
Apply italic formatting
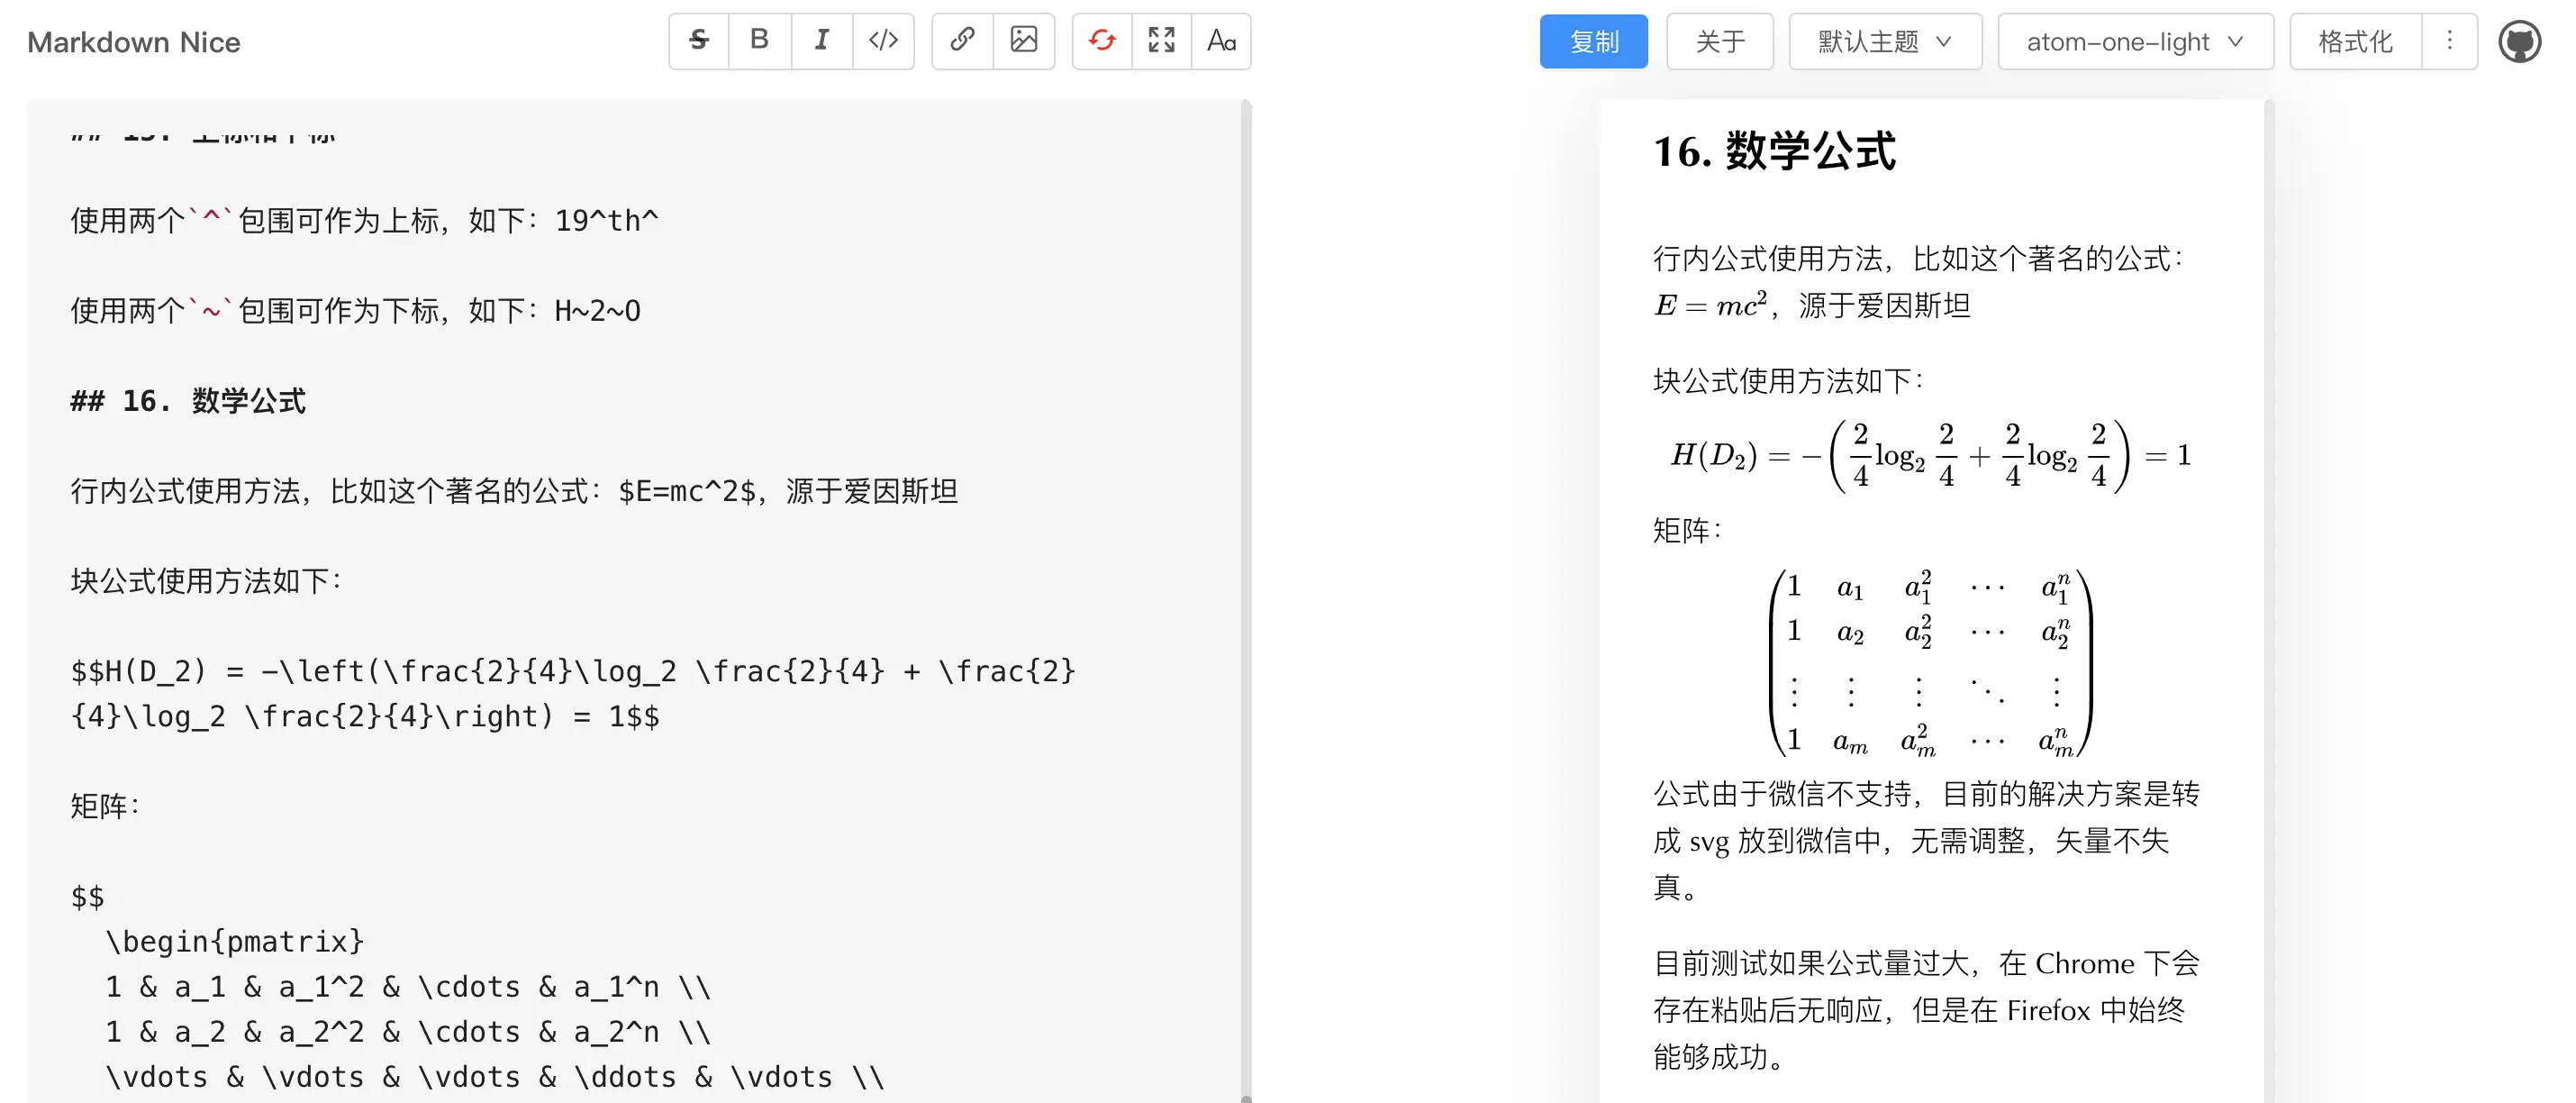(x=822, y=41)
